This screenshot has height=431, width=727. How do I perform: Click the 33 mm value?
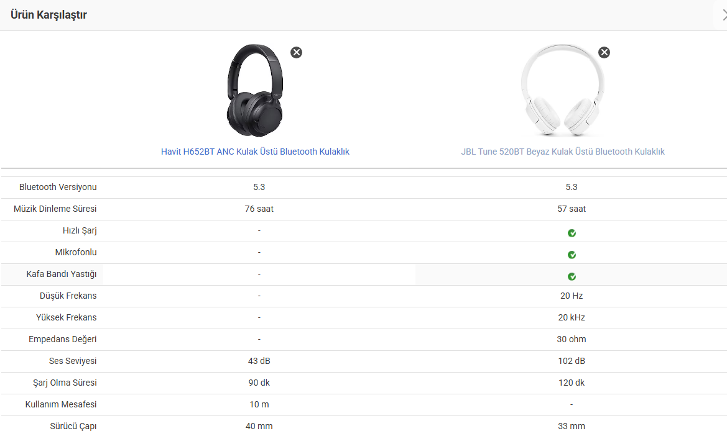click(571, 426)
